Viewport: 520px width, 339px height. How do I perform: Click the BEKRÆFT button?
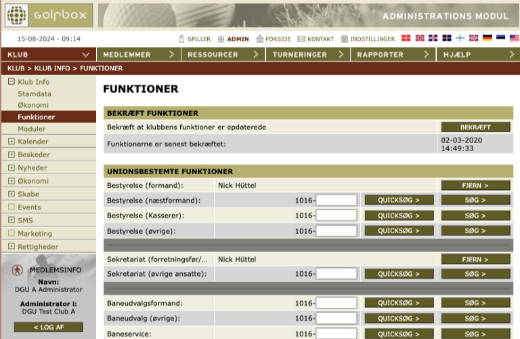click(475, 127)
